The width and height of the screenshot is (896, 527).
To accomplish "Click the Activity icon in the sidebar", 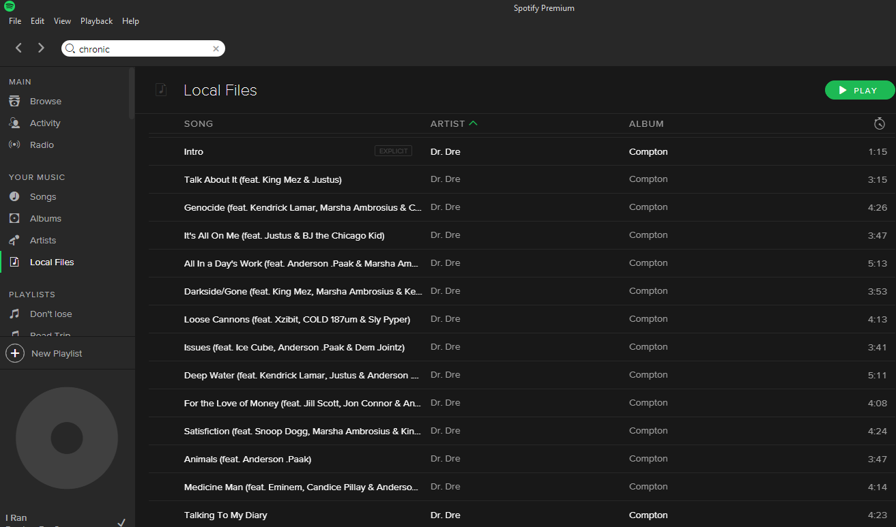I will click(14, 123).
